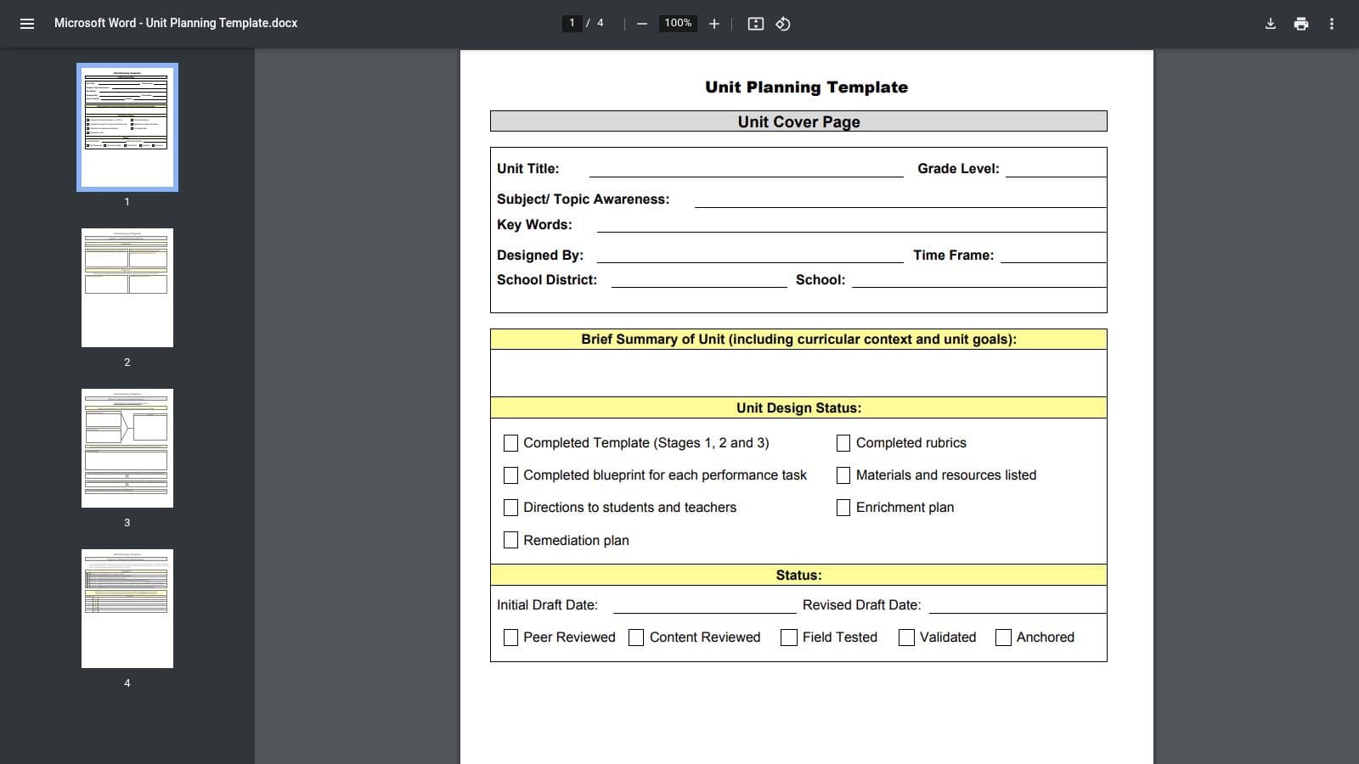Tick the Remediation plan checkbox
The width and height of the screenshot is (1359, 764).
510,540
